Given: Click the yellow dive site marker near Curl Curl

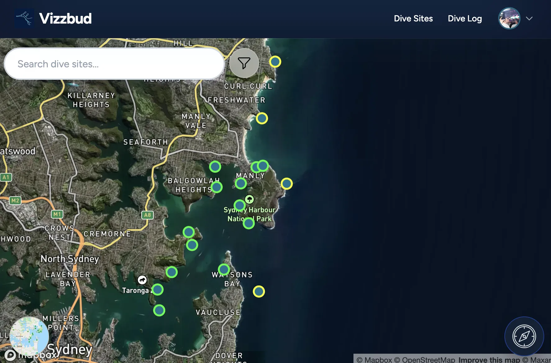Looking at the screenshot, I should 275,62.
